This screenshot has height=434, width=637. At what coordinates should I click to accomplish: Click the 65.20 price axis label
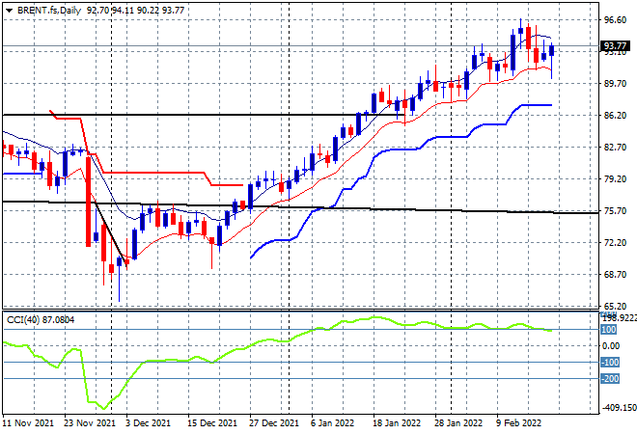pos(615,306)
